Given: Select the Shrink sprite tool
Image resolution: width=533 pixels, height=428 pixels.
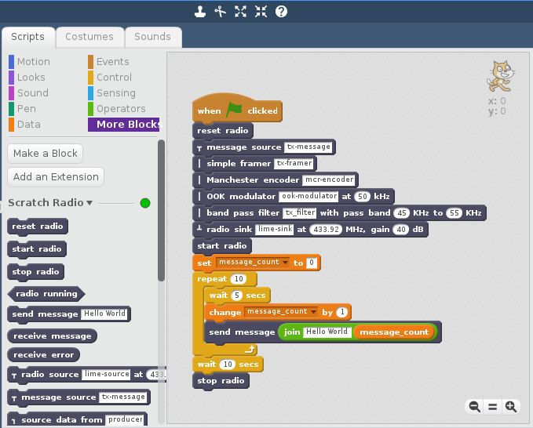Looking at the screenshot, I should (261, 12).
